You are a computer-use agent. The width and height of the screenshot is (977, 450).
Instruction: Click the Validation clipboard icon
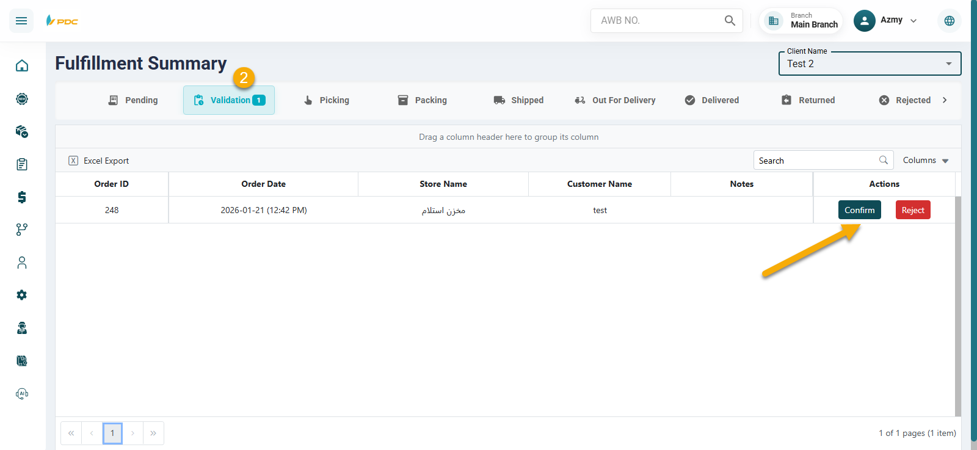[198, 100]
